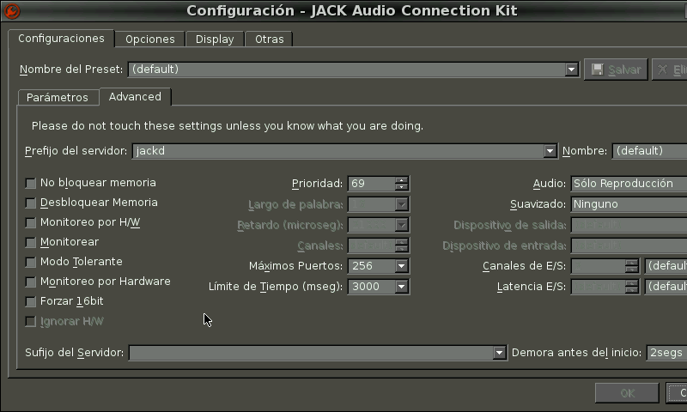Select the Advanced sub-tab
Viewport: 687px width, 412px height.
pos(135,97)
